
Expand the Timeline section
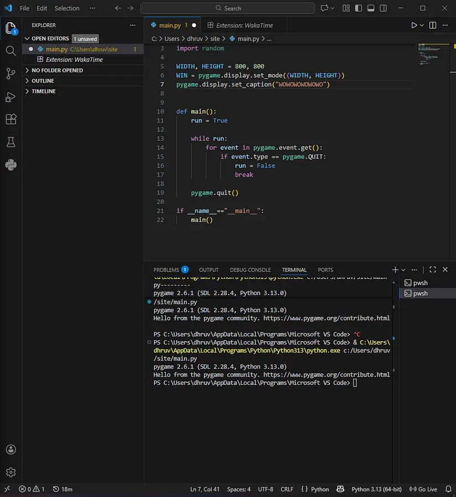(x=43, y=91)
